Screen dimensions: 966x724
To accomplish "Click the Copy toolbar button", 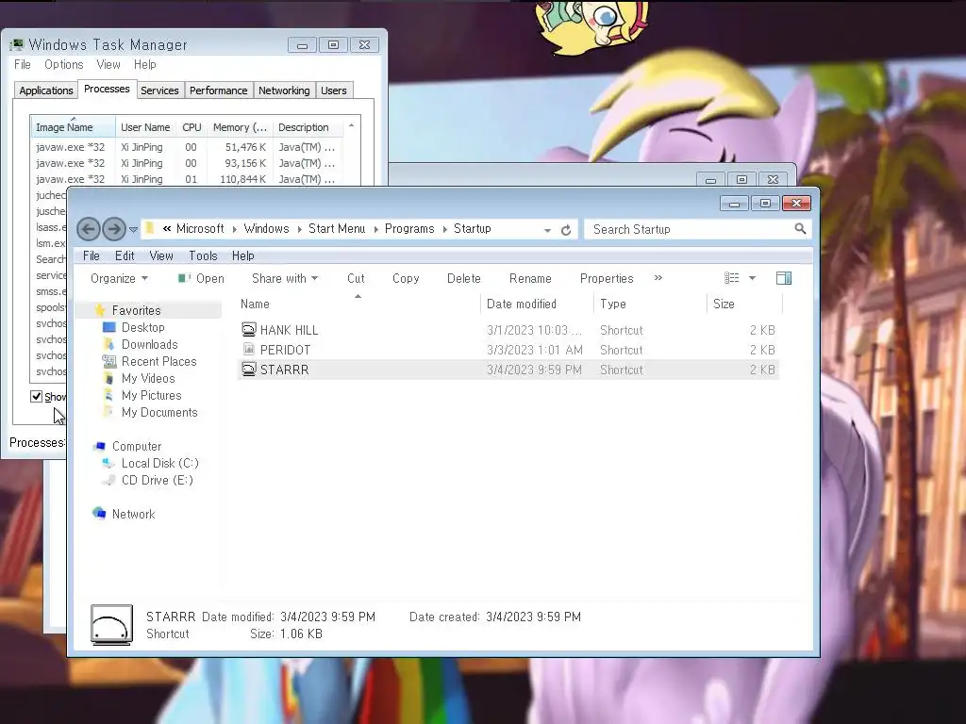I will (x=406, y=278).
